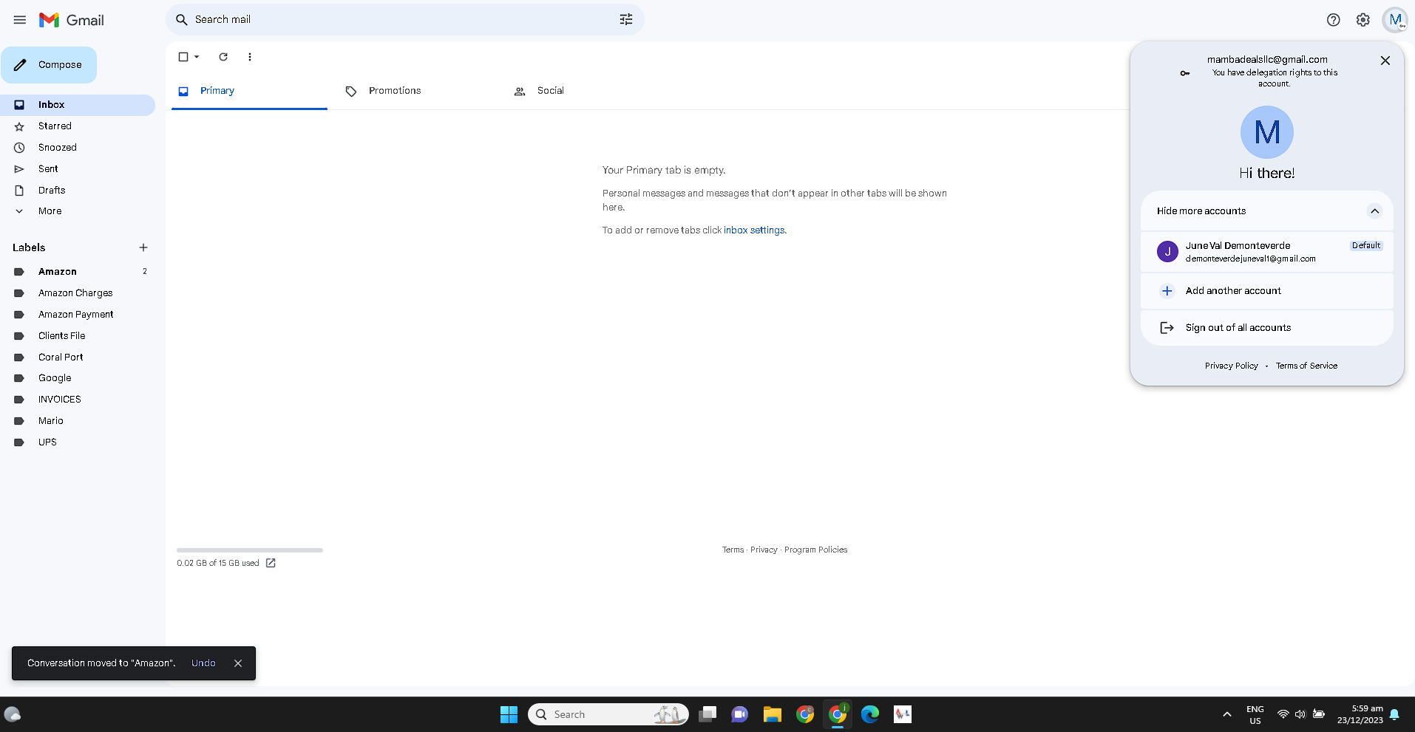This screenshot has height=732, width=1415.
Task: Show hidden system tray icons
Action: (1227, 714)
